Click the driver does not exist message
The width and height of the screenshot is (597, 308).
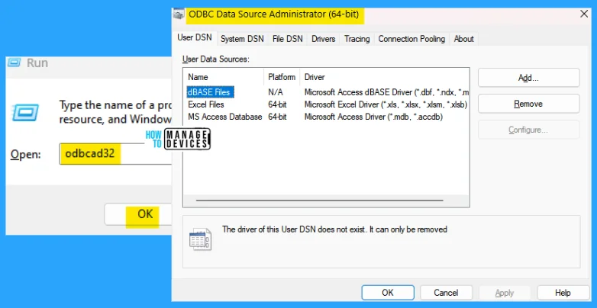coord(334,229)
